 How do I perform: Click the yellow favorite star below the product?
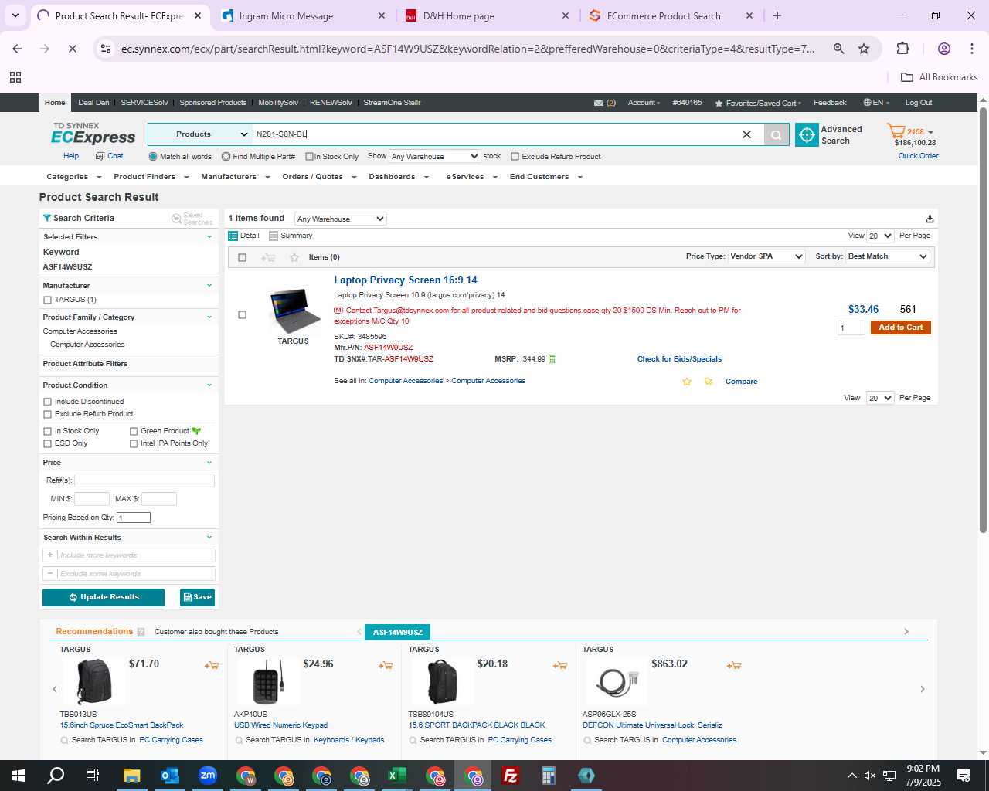(x=687, y=382)
